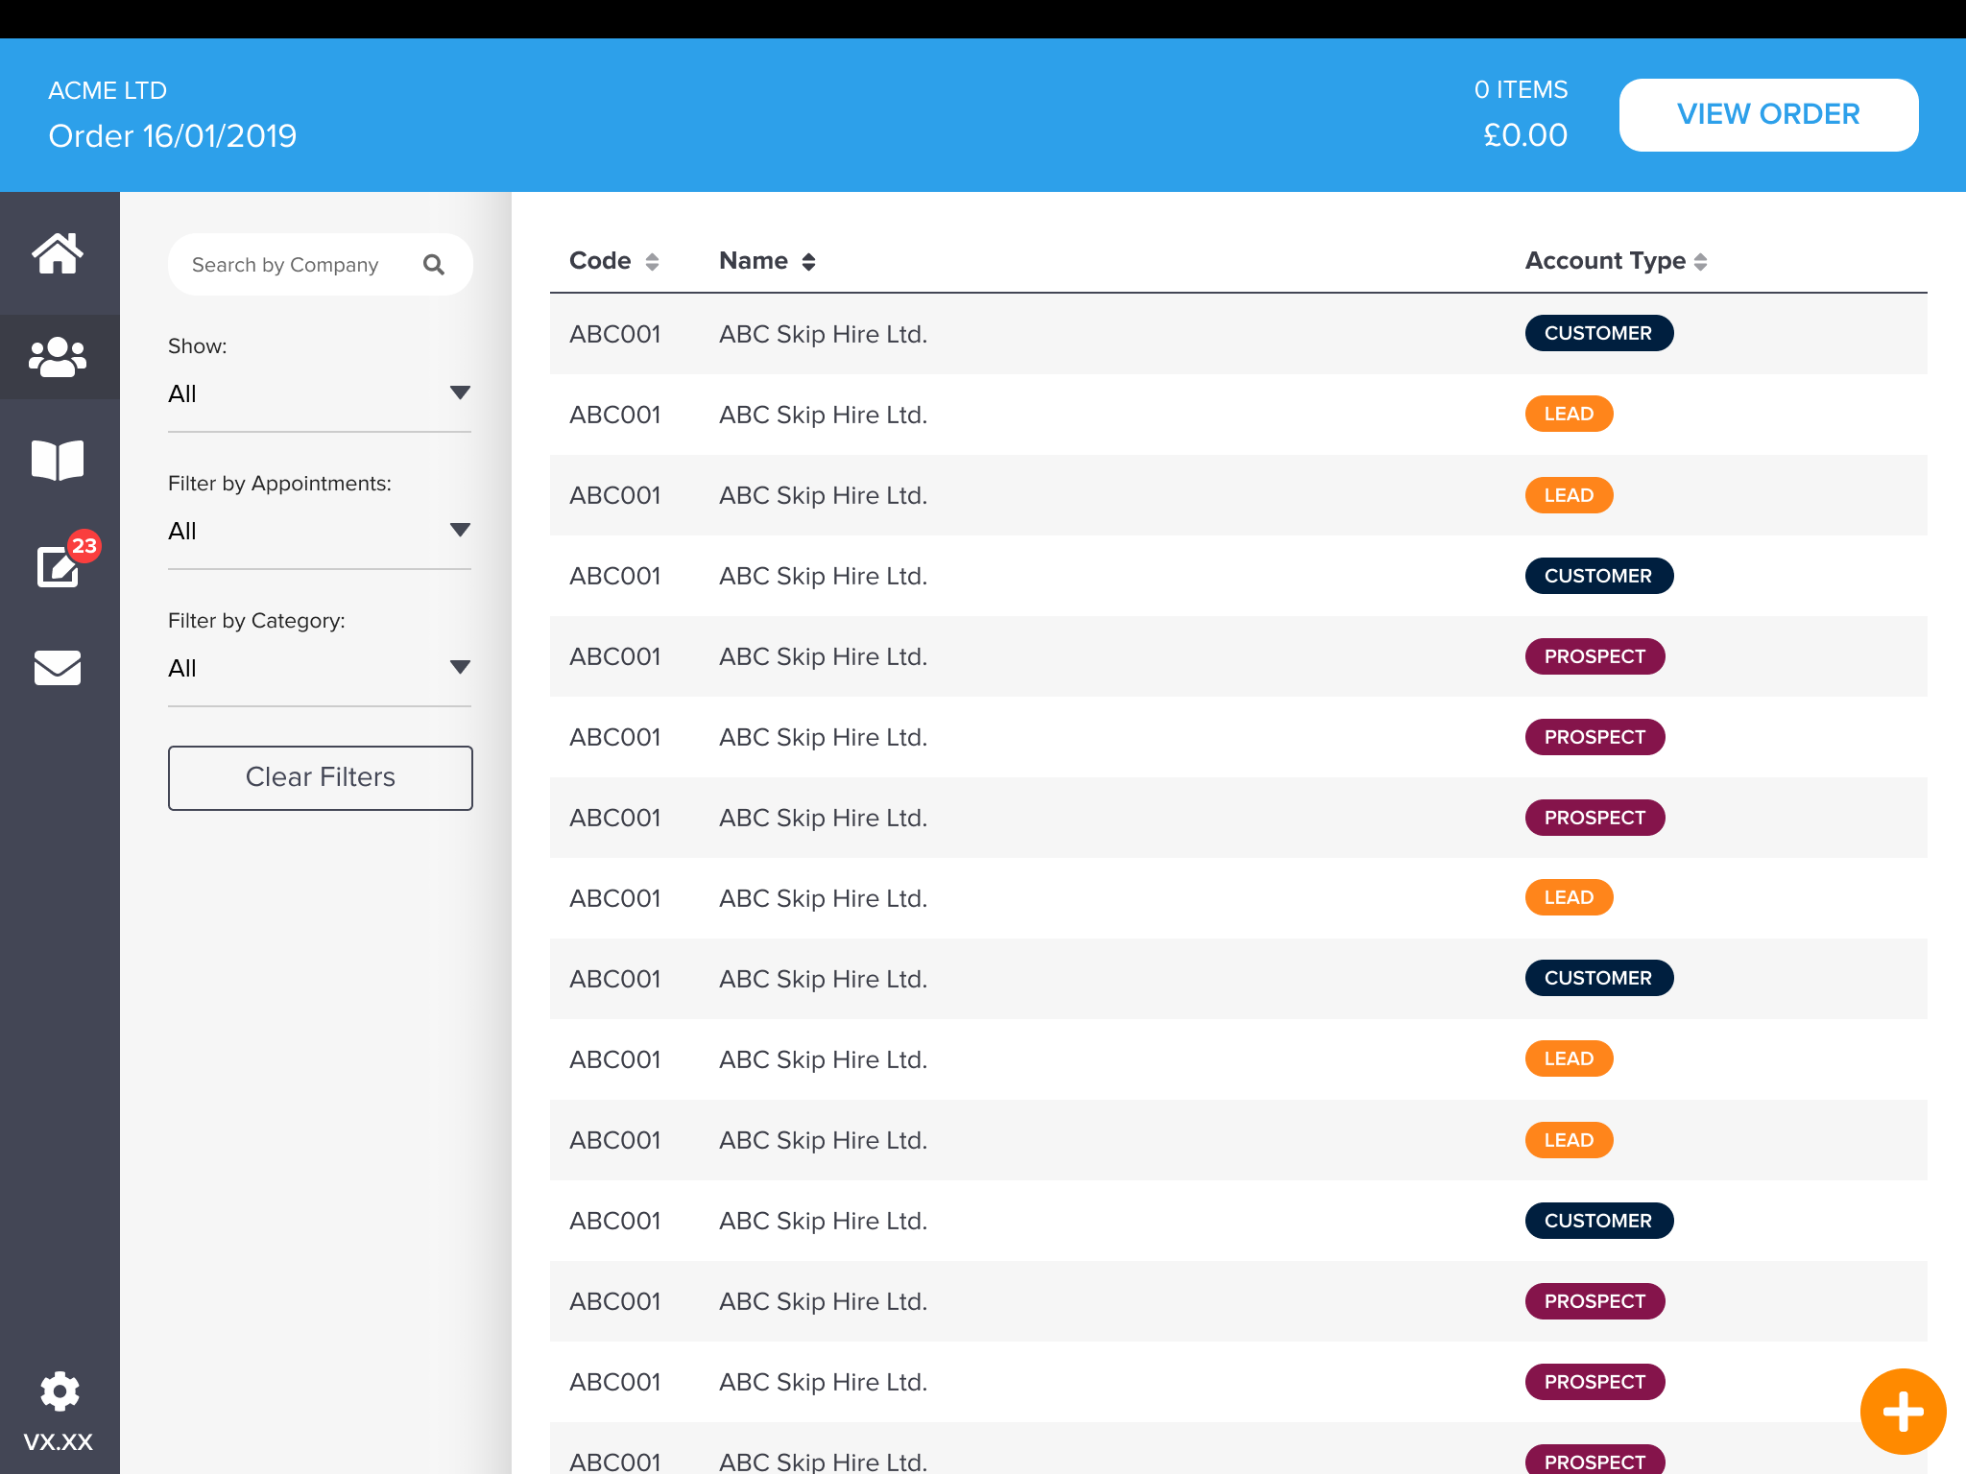Click the Name column header
The image size is (1966, 1474).
754,261
